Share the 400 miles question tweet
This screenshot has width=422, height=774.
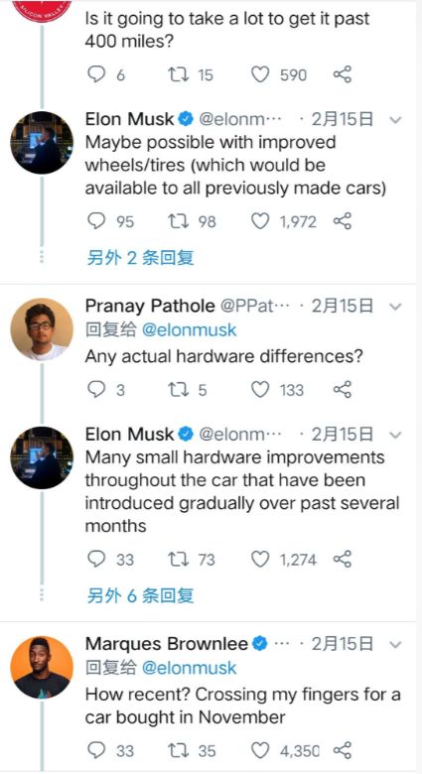(342, 74)
